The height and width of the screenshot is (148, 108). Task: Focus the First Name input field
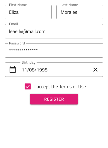click(x=28, y=12)
